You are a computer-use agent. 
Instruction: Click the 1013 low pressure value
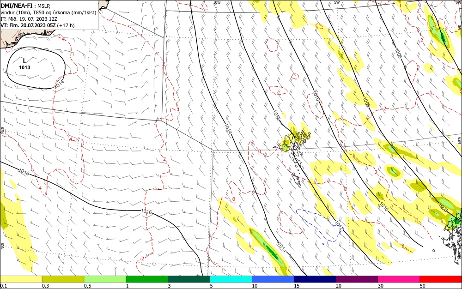tap(24, 67)
